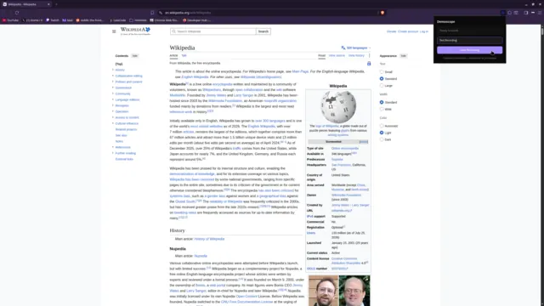Open the Wikipedia main menu hamburger icon
Viewport: 544px width, 306px height.
point(114,31)
